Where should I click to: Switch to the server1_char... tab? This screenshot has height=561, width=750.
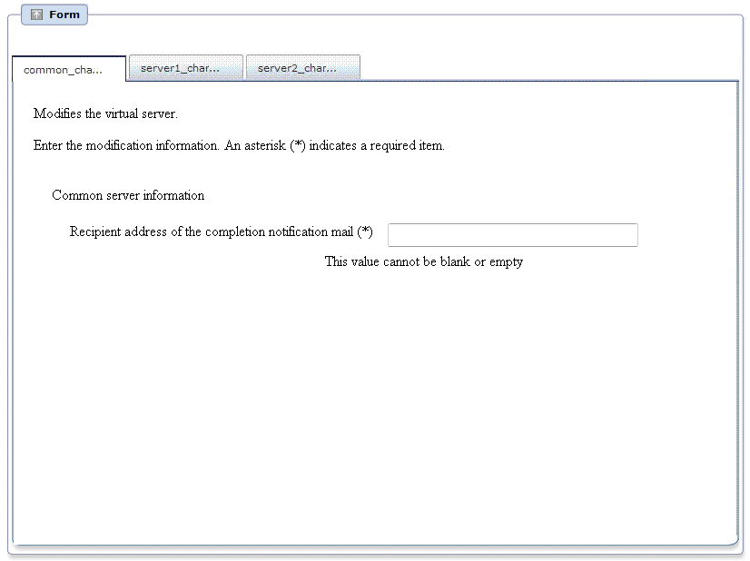point(186,68)
